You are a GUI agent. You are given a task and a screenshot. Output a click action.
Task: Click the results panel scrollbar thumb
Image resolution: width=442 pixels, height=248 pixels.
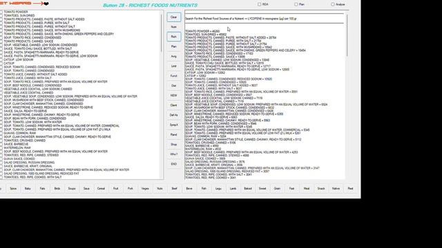pyautogui.click(x=347, y=36)
